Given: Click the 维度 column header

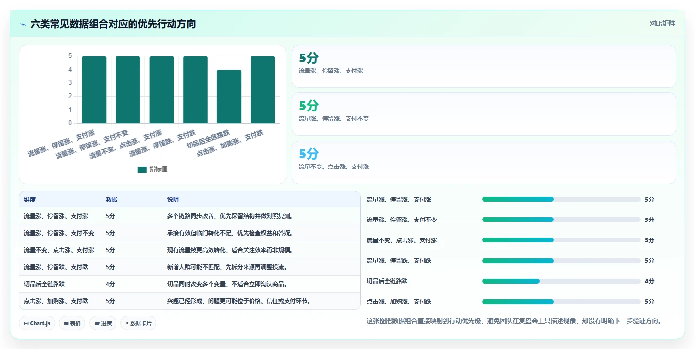Looking at the screenshot, I should 30,200.
